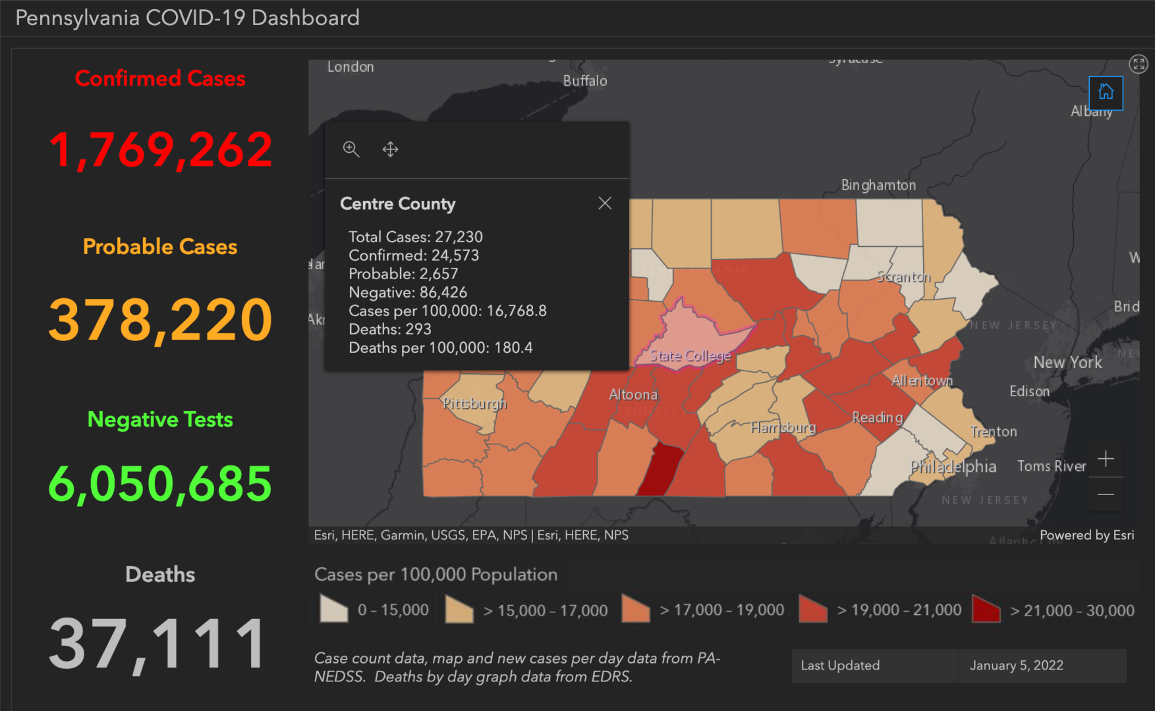Click the magnifier icon above Centre County info
The width and height of the screenshot is (1155, 711).
click(x=352, y=149)
